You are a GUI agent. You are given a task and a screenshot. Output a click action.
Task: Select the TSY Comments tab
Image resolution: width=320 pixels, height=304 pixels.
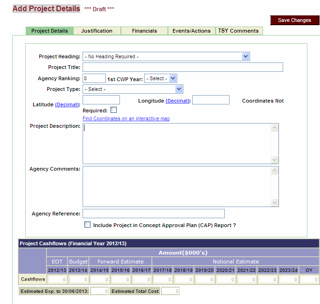click(x=239, y=31)
